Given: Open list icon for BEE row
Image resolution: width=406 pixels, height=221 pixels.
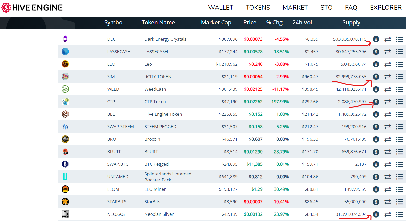Looking at the screenshot, I should coord(399,114).
